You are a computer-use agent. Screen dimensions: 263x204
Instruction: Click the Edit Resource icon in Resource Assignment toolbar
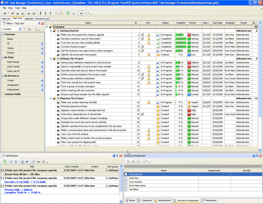point(133,161)
